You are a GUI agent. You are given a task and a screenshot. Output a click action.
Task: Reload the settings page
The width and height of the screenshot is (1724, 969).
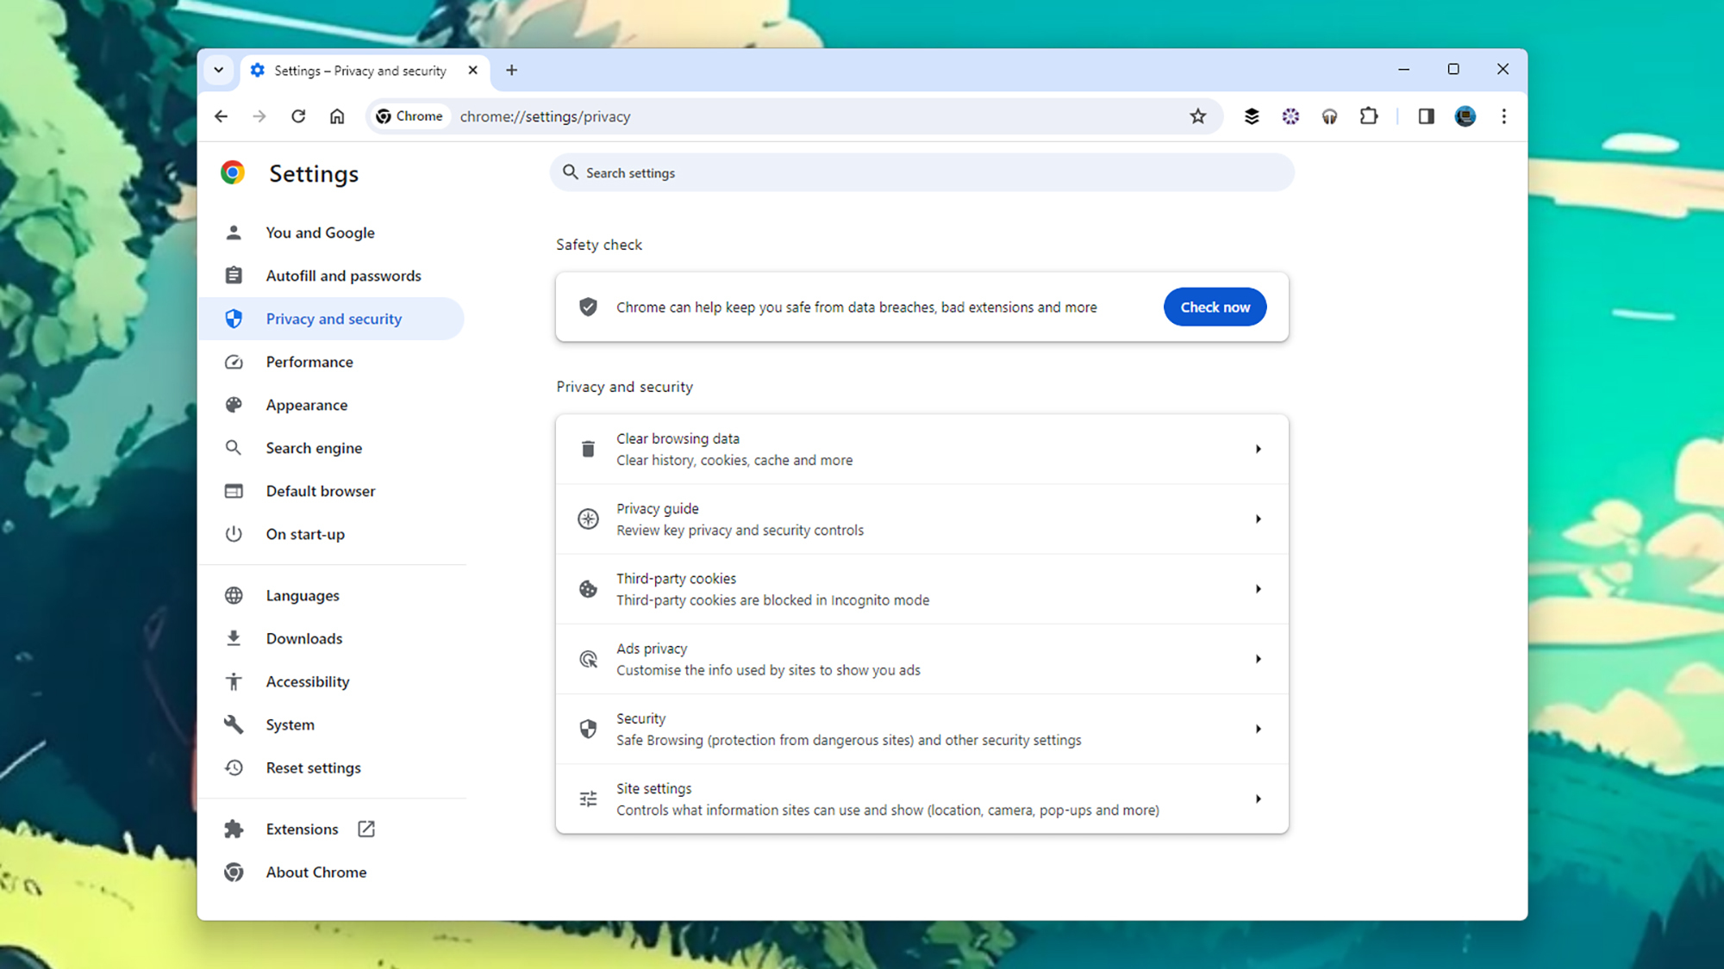pyautogui.click(x=298, y=116)
